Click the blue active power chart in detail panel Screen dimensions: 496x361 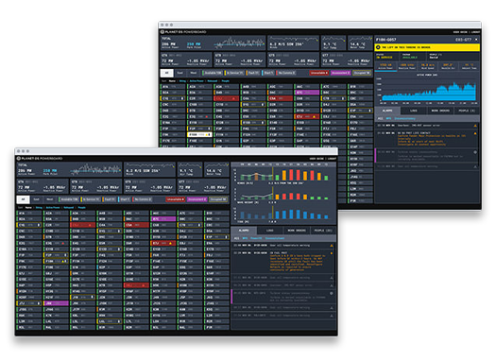tap(428, 92)
